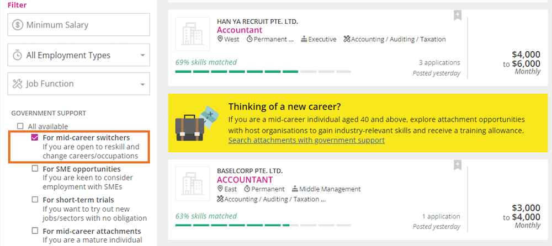The image size is (552, 246).
Task: Click the Han Ya Recruit company logo placeholder
Action: [192, 34]
